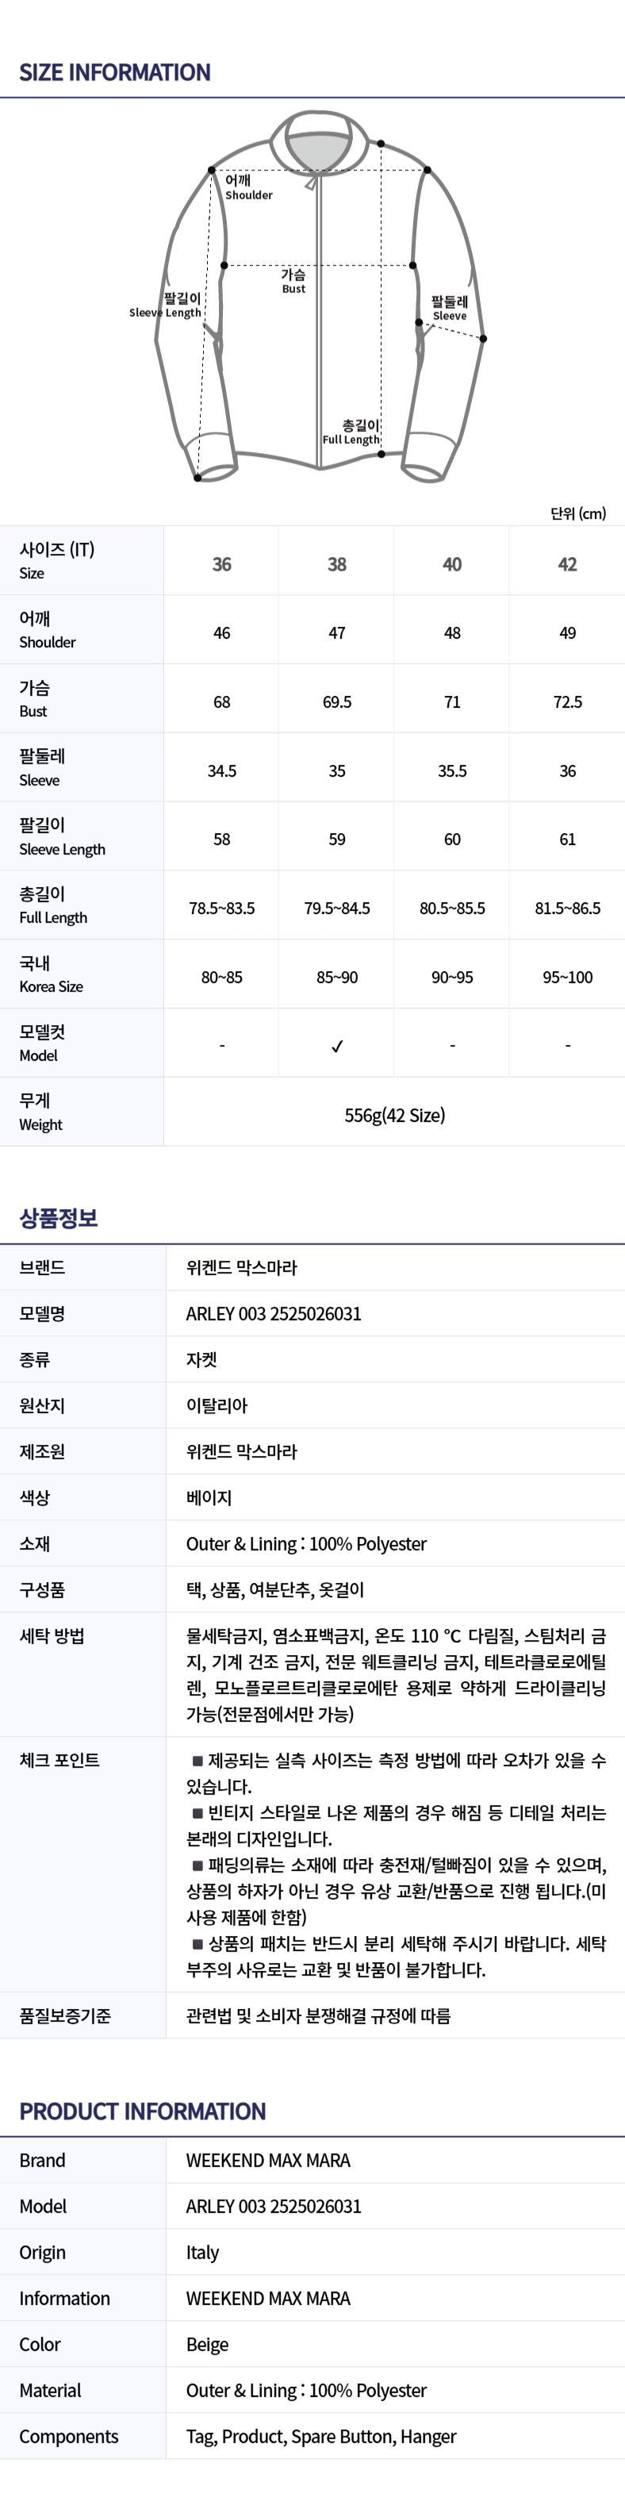
Task: Click the model cut checkmark under size 38
Action: click(x=336, y=1047)
